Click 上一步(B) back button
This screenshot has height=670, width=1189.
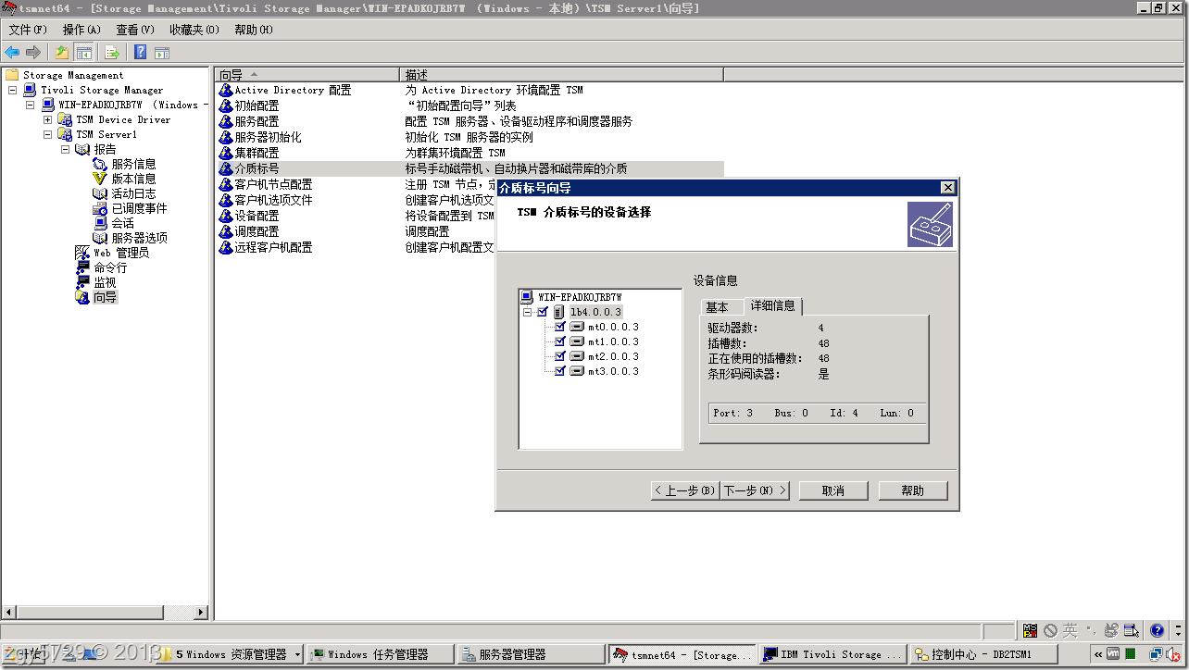[684, 490]
